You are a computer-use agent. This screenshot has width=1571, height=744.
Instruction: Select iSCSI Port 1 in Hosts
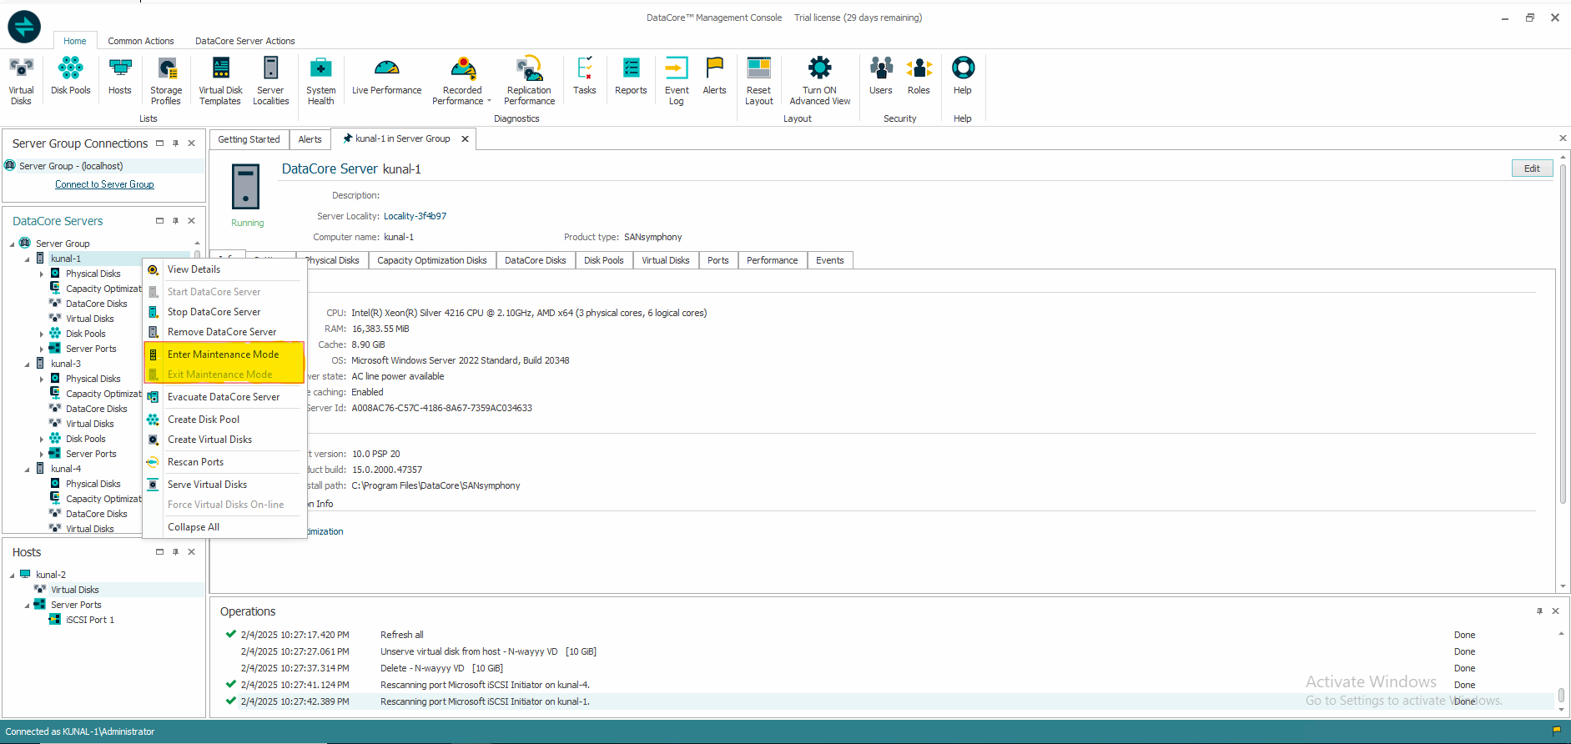(x=89, y=620)
